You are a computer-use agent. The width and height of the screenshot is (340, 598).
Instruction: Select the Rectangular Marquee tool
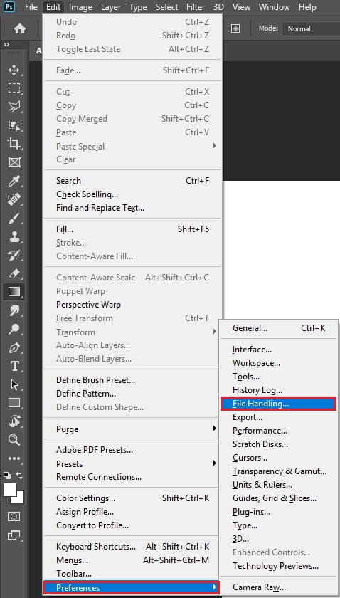(14, 88)
